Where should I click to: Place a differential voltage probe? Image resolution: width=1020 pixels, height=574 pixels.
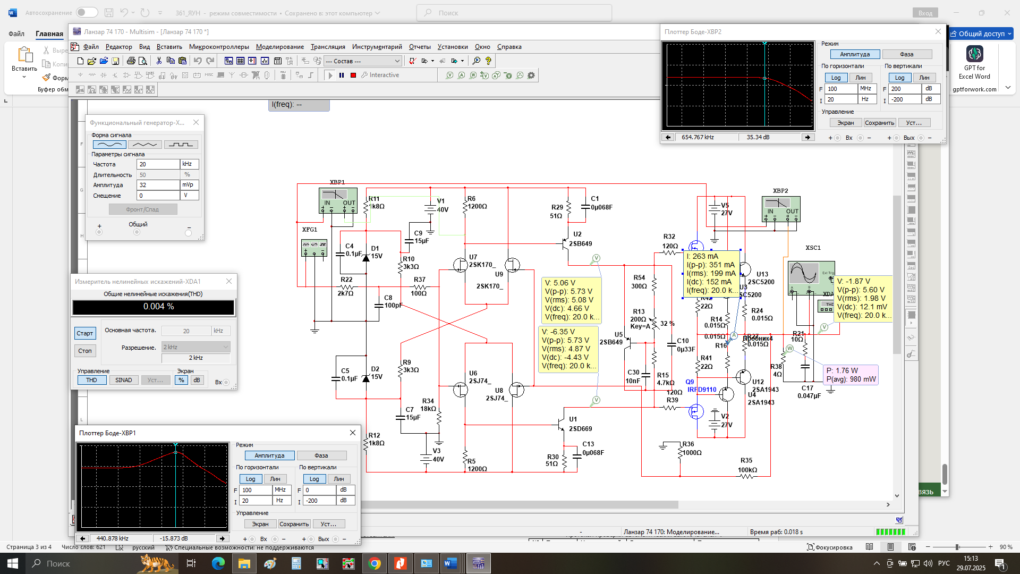pos(484,75)
